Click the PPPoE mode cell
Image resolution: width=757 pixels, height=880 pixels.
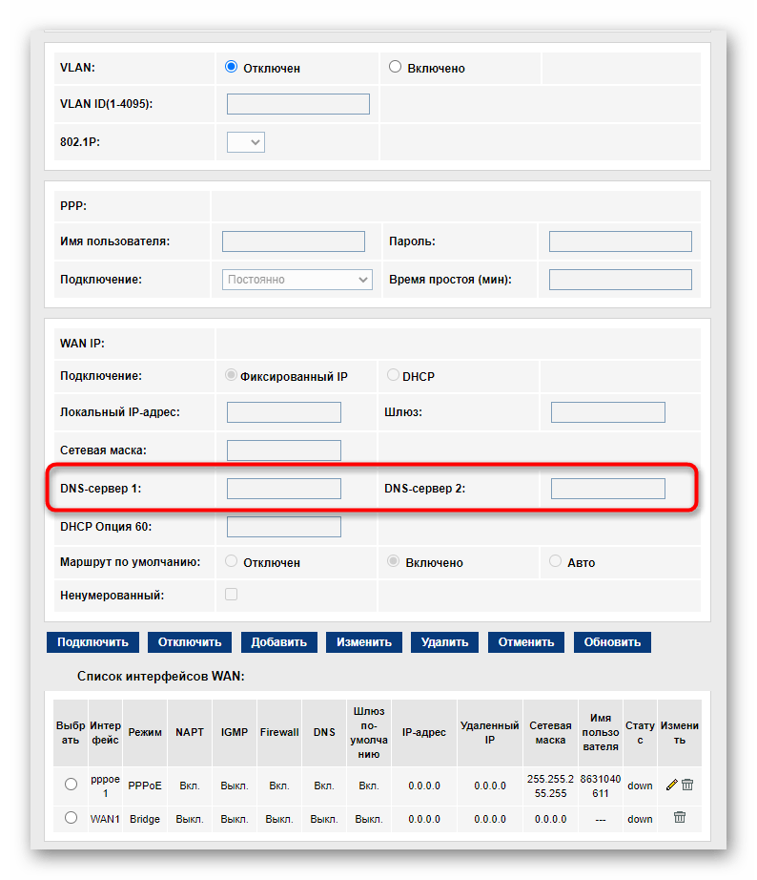pyautogui.click(x=145, y=786)
